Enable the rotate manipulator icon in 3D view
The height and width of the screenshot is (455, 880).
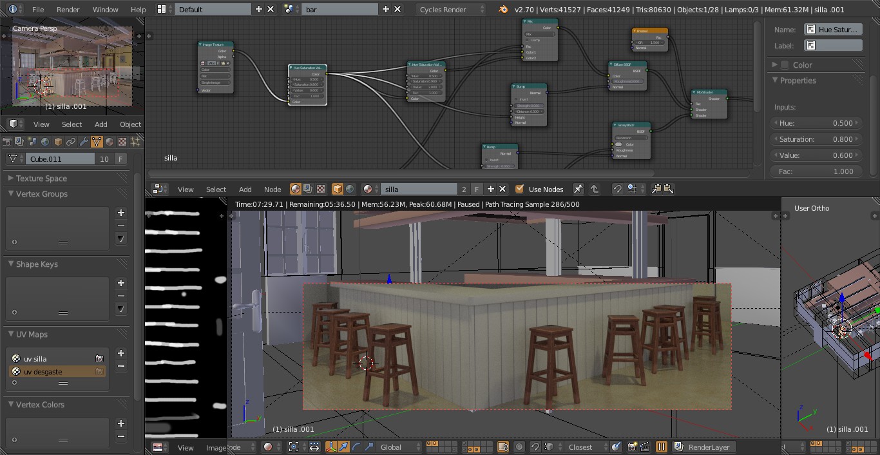pyautogui.click(x=356, y=447)
